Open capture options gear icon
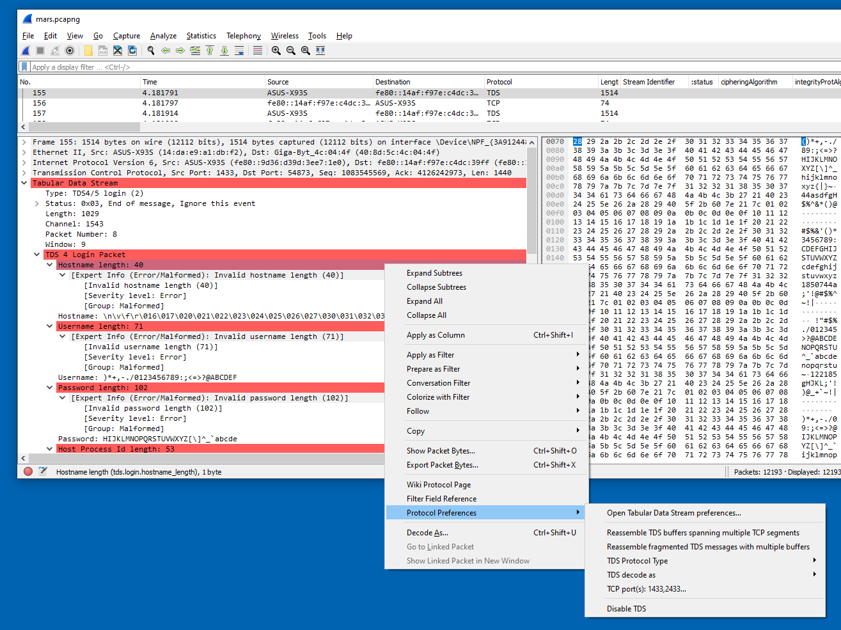Viewport: 841px width, 630px height. 70,51
